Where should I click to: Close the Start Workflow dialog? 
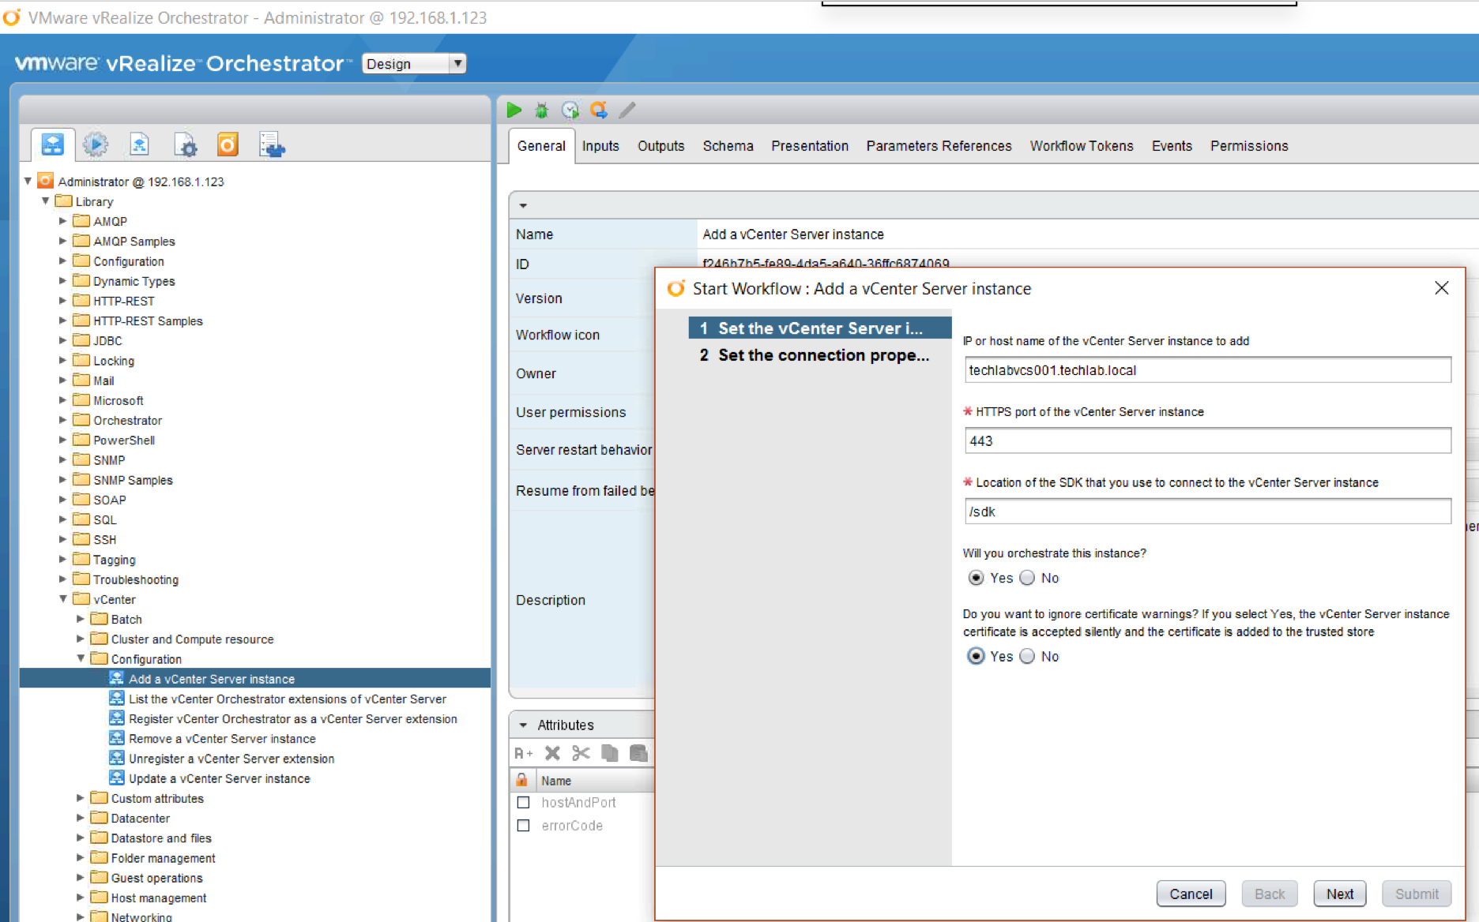tap(1441, 288)
